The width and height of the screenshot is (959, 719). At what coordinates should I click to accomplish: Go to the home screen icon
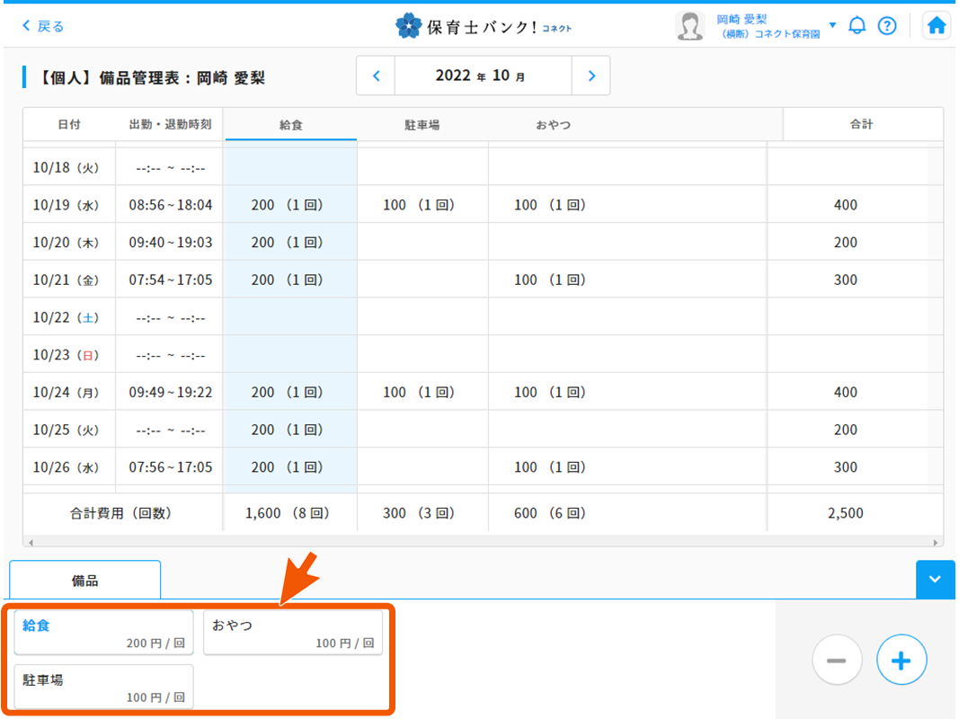(937, 26)
